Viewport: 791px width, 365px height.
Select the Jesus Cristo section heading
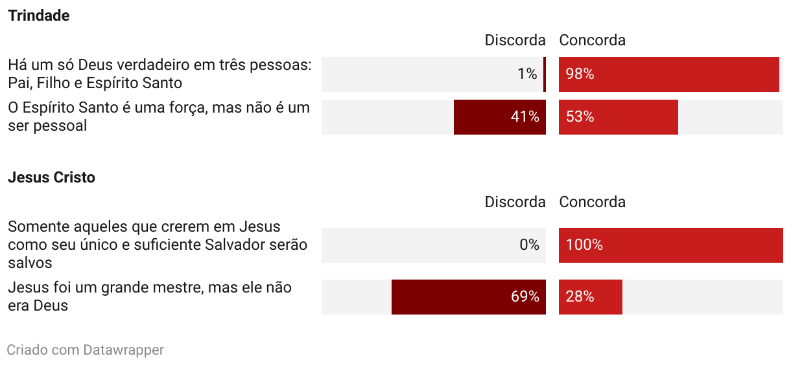coord(51,177)
